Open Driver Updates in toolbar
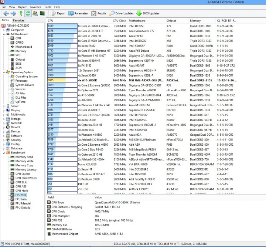Image resolution: width=266 pixels, height=247 pixels. pyautogui.click(x=121, y=13)
